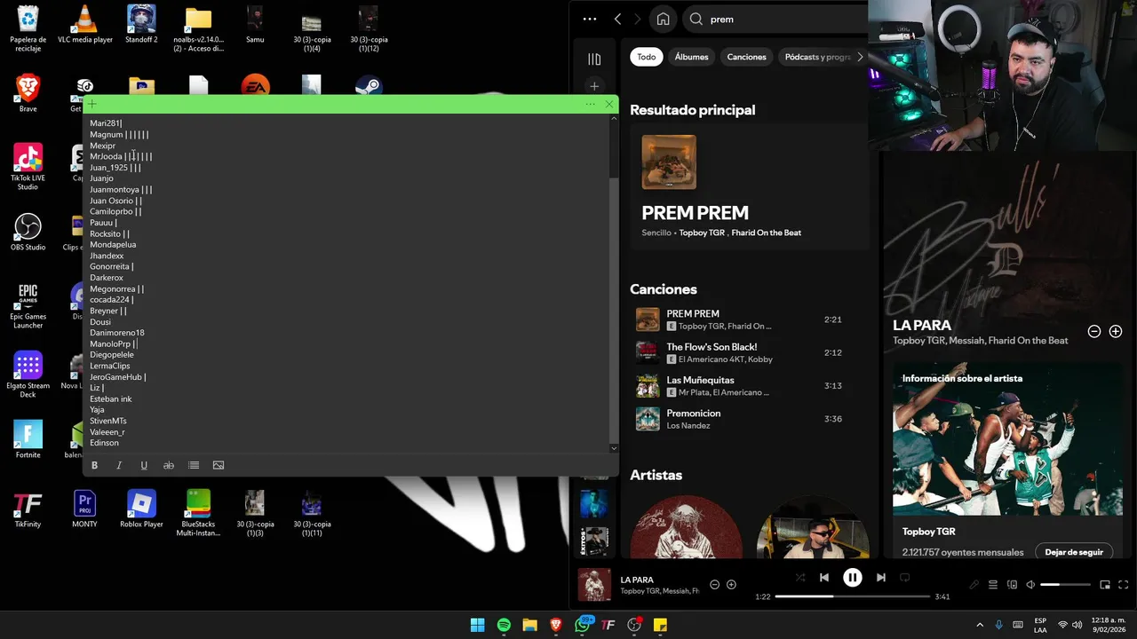Open Topboy TGR link in top result
1137x639 pixels.
click(x=702, y=233)
